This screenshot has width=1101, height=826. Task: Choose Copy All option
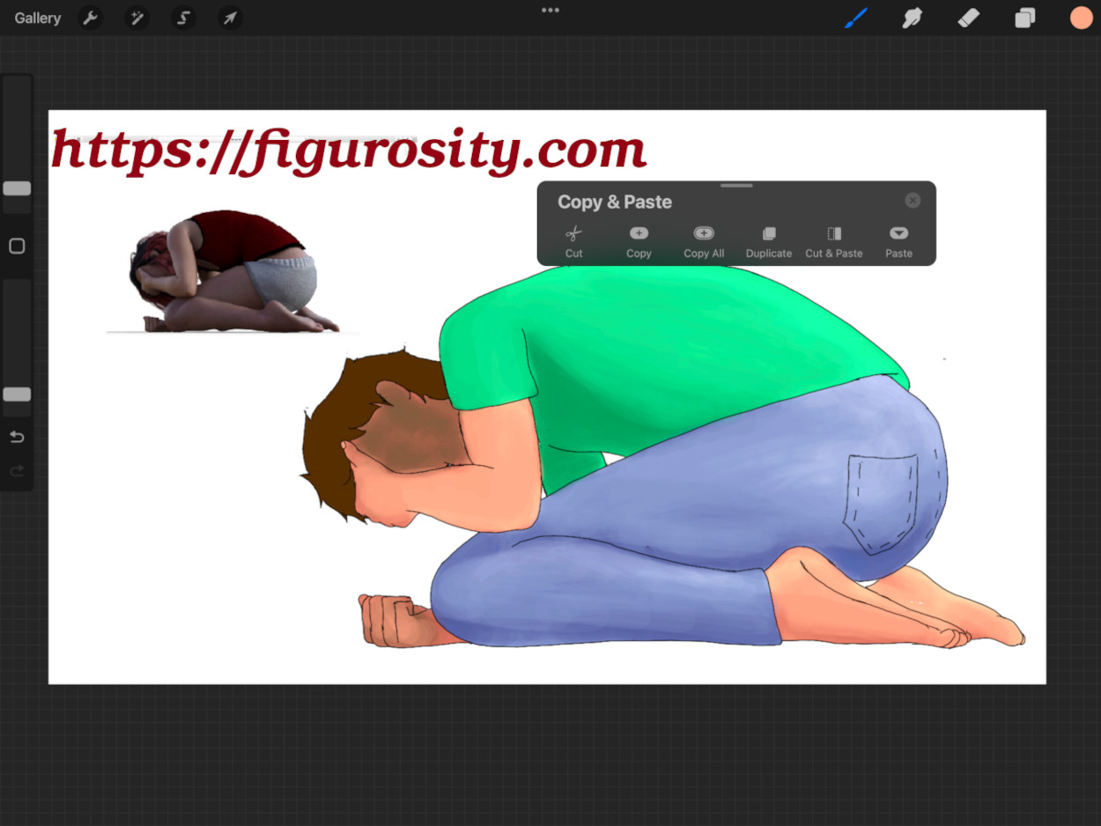point(704,241)
